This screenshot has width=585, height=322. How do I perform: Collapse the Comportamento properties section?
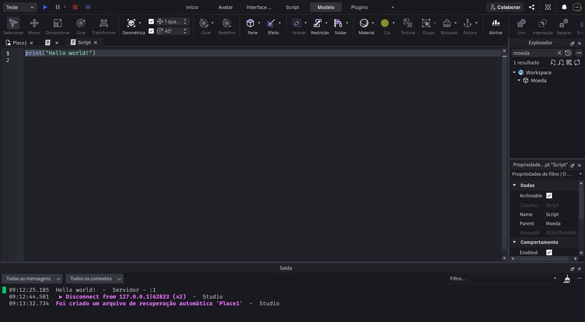(x=514, y=242)
